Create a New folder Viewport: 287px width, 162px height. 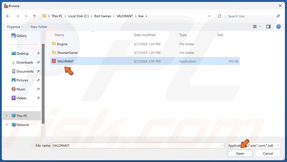pos(39,27)
